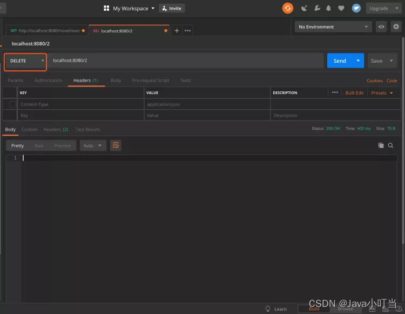Switch to the Params tab

pos(16,81)
